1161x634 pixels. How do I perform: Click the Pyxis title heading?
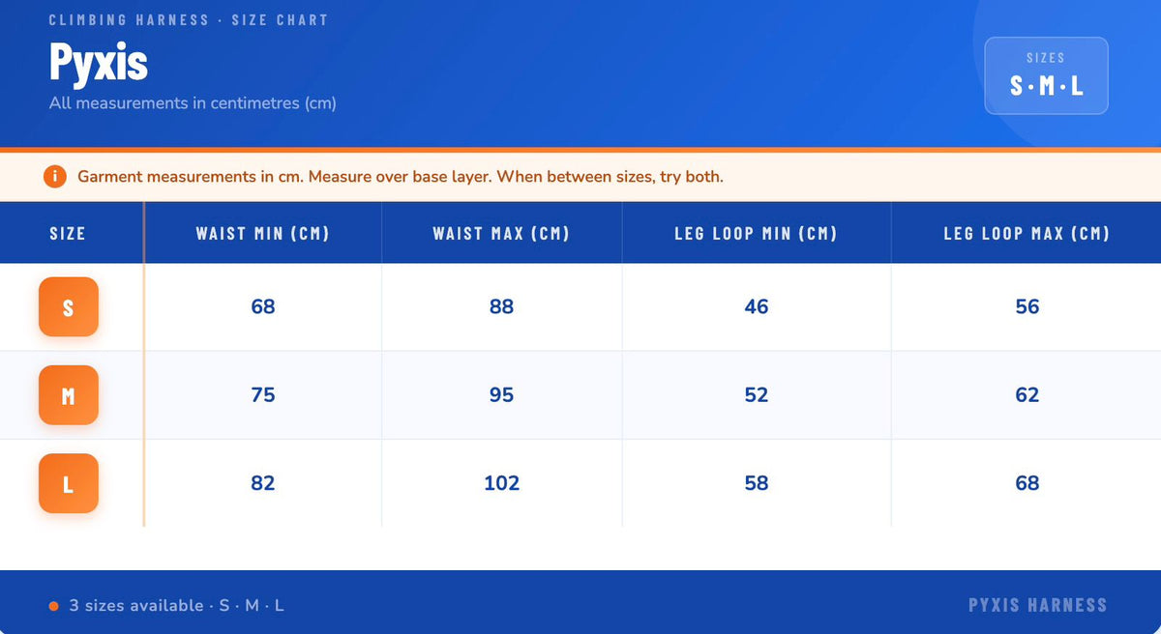click(x=99, y=63)
